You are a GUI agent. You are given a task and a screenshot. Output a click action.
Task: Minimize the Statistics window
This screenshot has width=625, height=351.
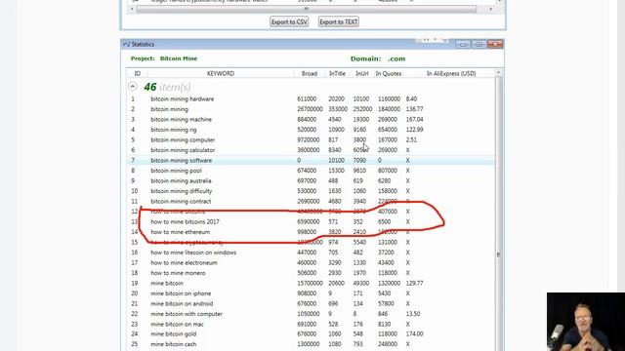[x=463, y=44]
